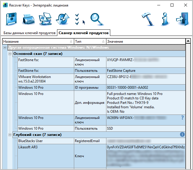
Task: Select Windows 10 Pro Доп. информация row
Action: [102, 103]
